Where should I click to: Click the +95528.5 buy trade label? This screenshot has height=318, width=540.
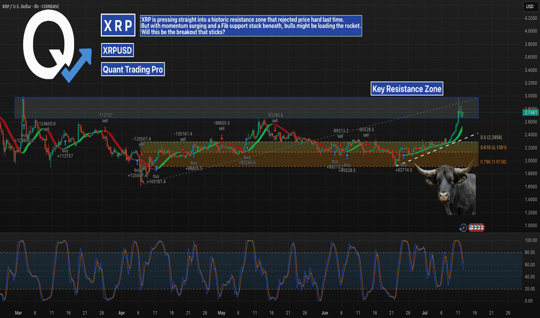tap(347, 168)
